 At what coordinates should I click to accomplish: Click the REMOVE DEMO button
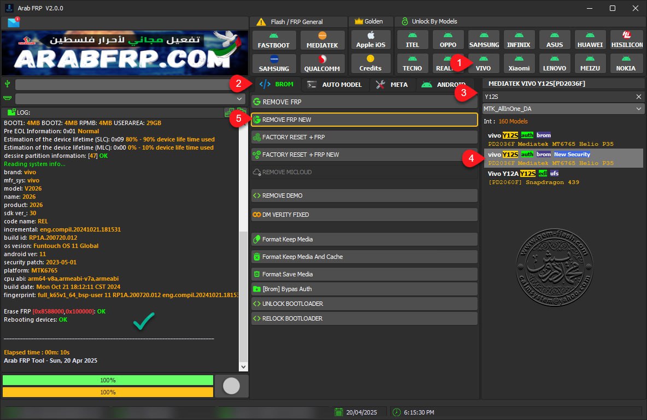pos(364,196)
